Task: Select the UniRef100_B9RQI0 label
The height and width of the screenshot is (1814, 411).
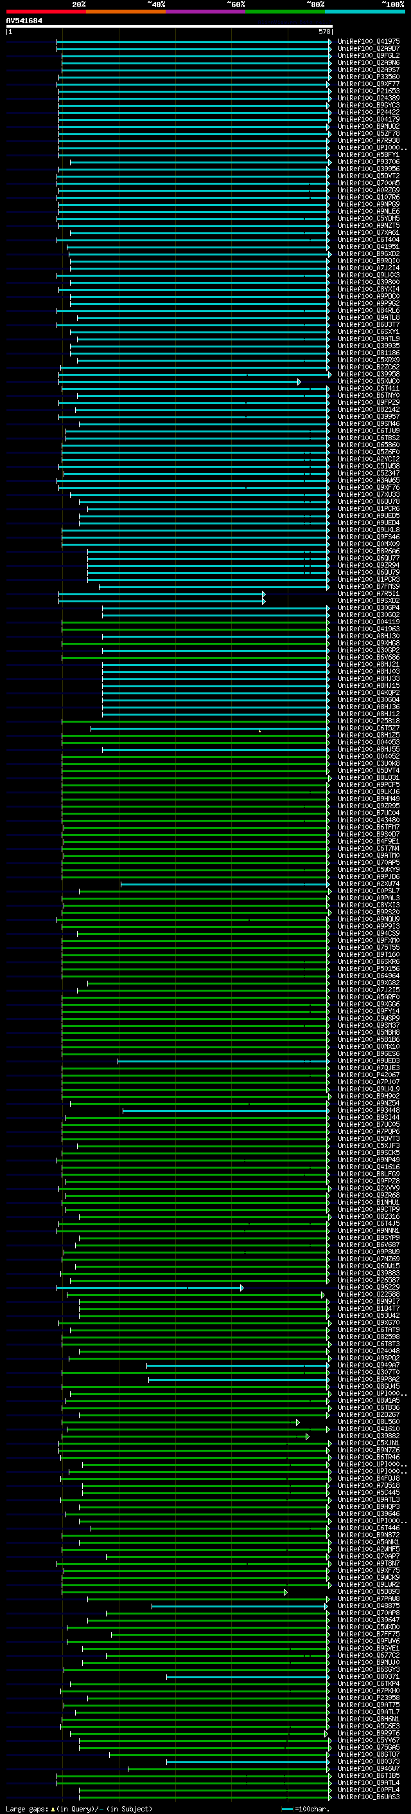Action: [x=369, y=261]
